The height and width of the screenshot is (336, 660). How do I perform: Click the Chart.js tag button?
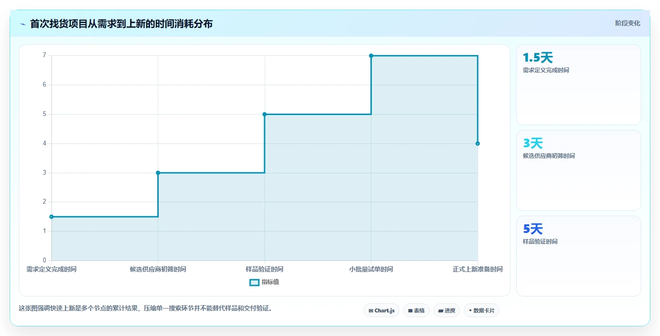click(381, 310)
